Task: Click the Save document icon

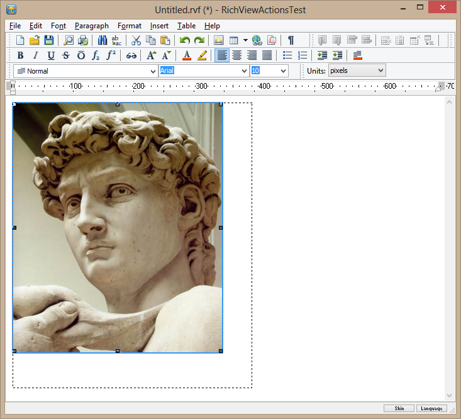Action: tap(49, 40)
